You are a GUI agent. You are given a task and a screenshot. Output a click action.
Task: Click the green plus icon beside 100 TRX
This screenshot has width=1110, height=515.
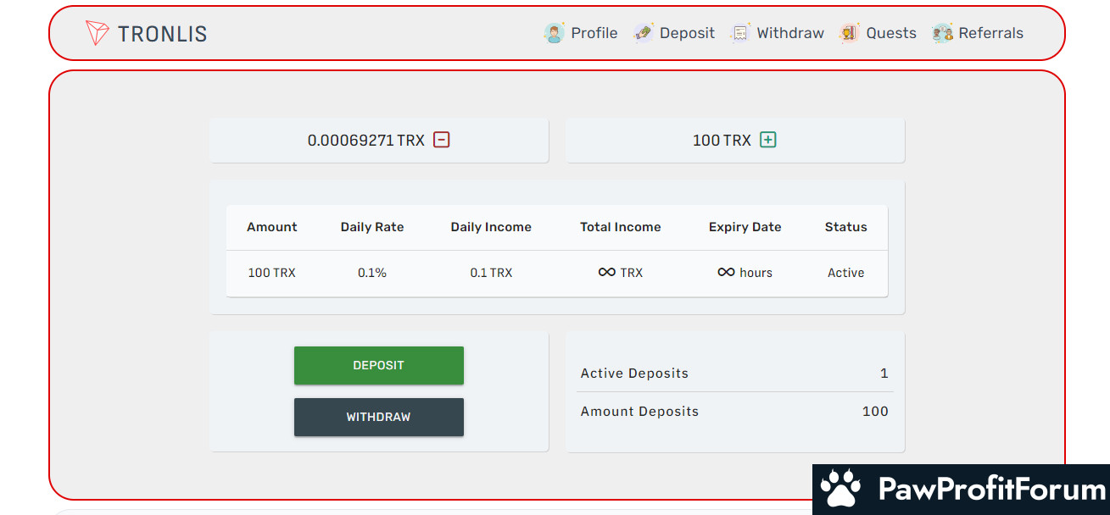tap(767, 140)
